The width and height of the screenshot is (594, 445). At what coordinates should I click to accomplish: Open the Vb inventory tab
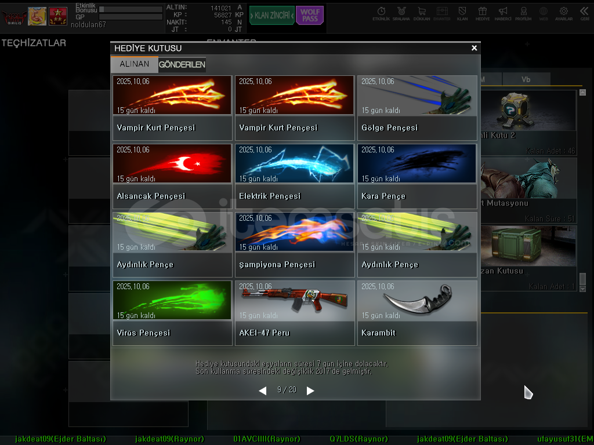[x=526, y=79]
